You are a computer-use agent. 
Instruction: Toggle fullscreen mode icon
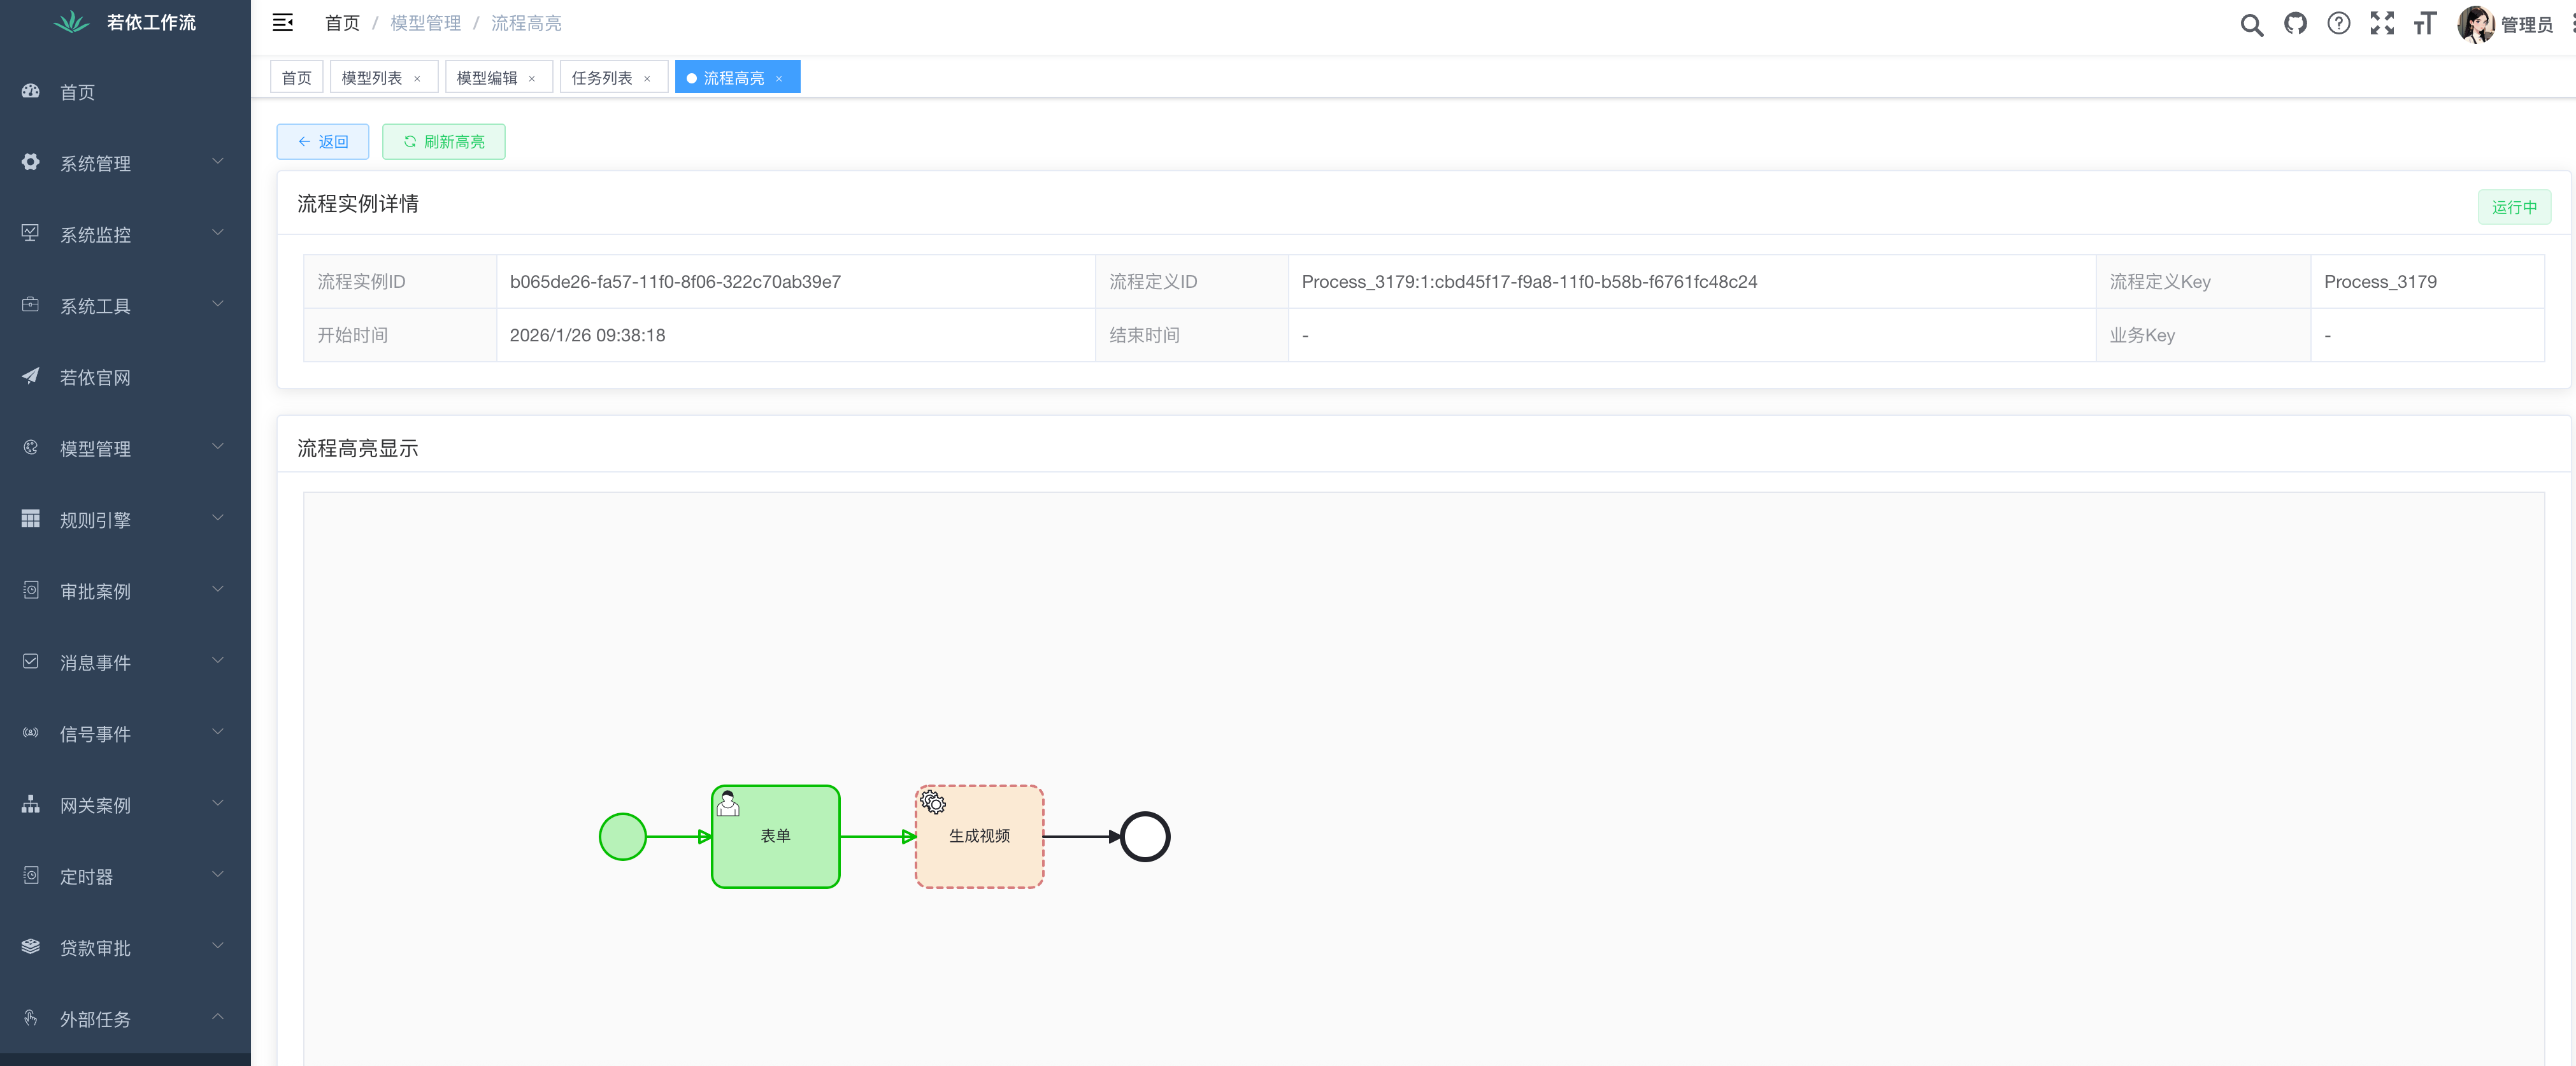[x=2382, y=24]
